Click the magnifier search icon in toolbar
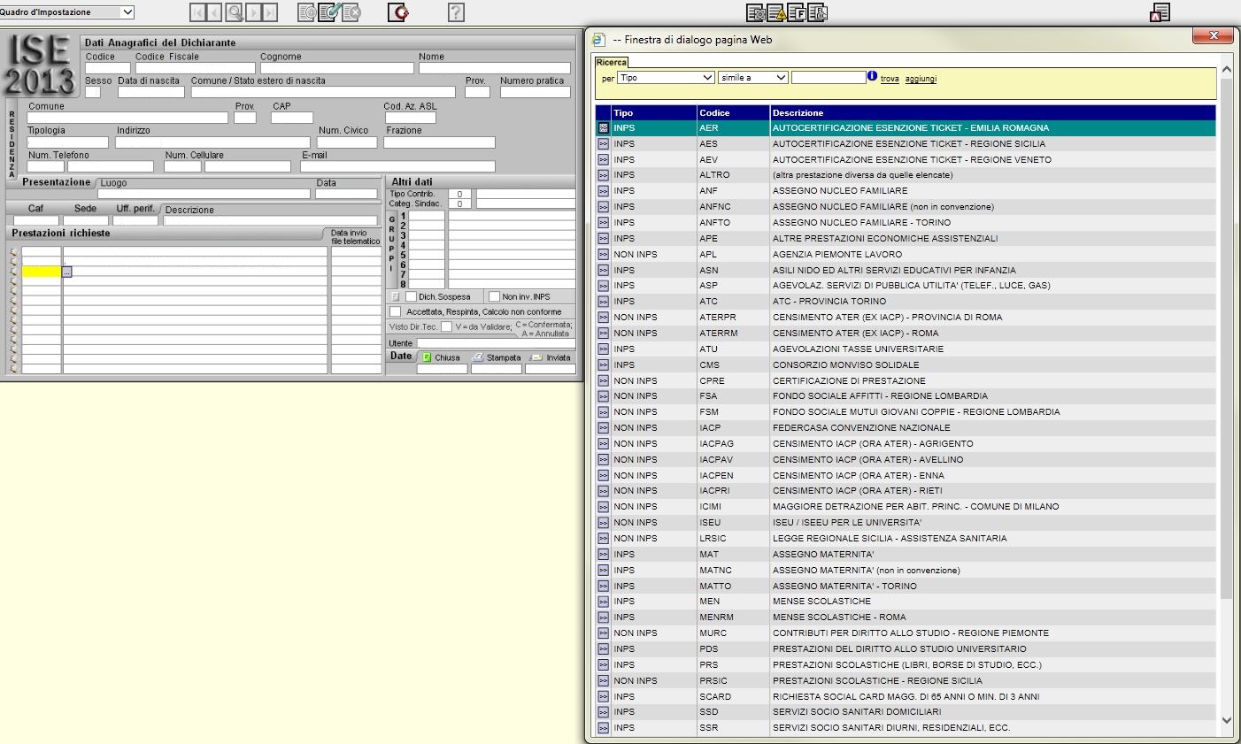 [234, 12]
